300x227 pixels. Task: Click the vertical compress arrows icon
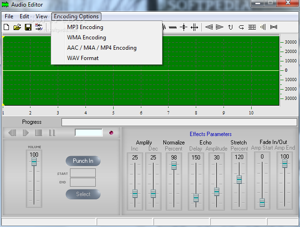click(184, 27)
